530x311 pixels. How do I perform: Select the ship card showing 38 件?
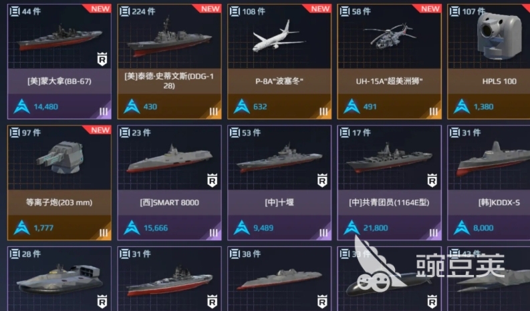[x=279, y=278]
